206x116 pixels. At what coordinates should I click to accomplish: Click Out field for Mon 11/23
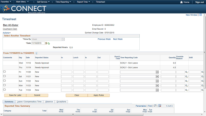pos(103,86)
